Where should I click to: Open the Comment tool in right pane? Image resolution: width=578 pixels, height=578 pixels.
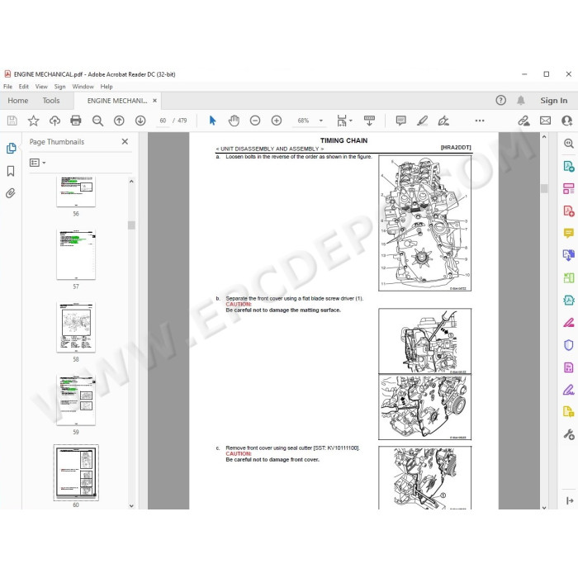568,233
